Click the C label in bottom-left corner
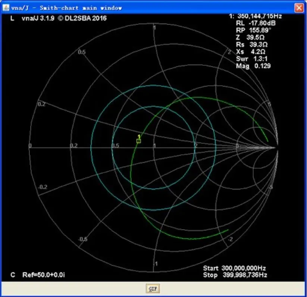Viewport: 307px width, 297px height. coord(13,275)
